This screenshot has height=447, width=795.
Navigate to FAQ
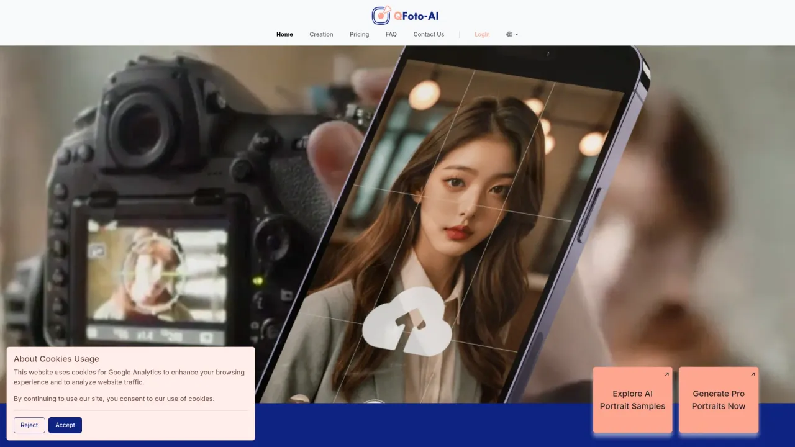391,34
